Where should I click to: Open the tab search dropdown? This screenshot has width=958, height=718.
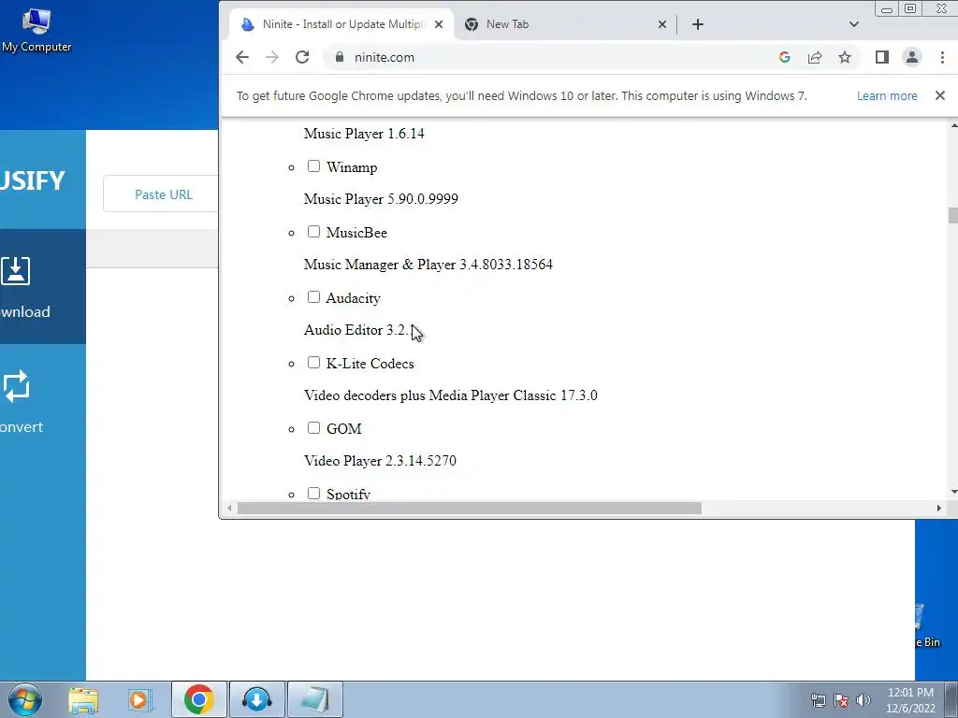[853, 24]
